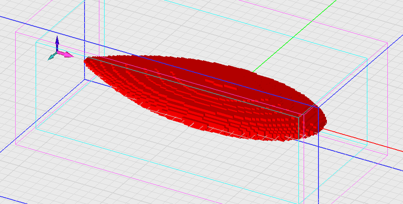403x204 pixels.
Task: Click the magenta arrow of the axis triad
Action: [65, 54]
